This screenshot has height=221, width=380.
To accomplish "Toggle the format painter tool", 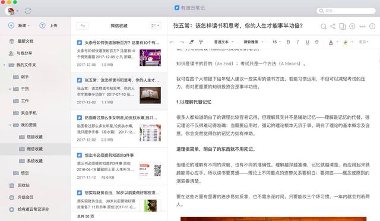I will click(x=201, y=42).
